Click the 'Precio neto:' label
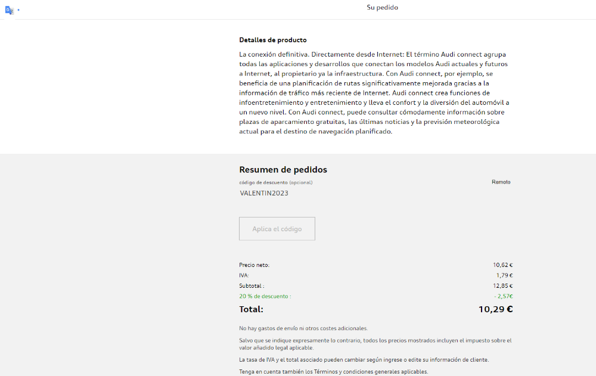Image resolution: width=596 pixels, height=376 pixels. pos(254,265)
